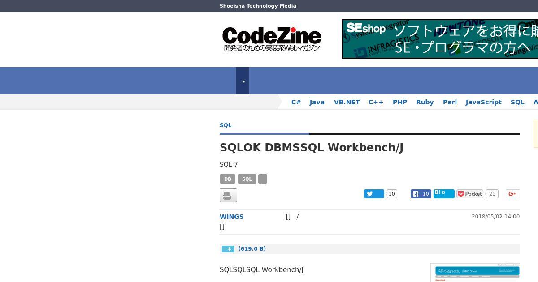Click the article title SQL Workbench/J
The image size is (538, 282).
click(312, 147)
